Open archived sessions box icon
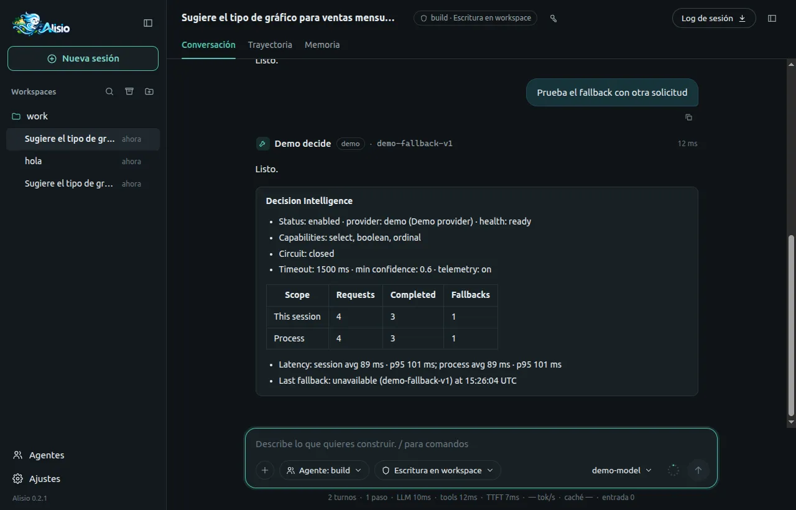Image resolution: width=796 pixels, height=510 pixels. point(129,91)
